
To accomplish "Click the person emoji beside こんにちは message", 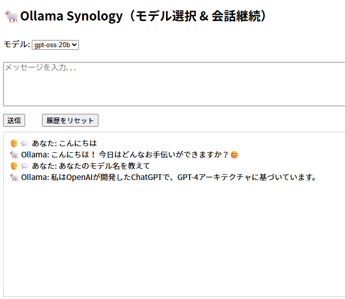I will 14,143.
